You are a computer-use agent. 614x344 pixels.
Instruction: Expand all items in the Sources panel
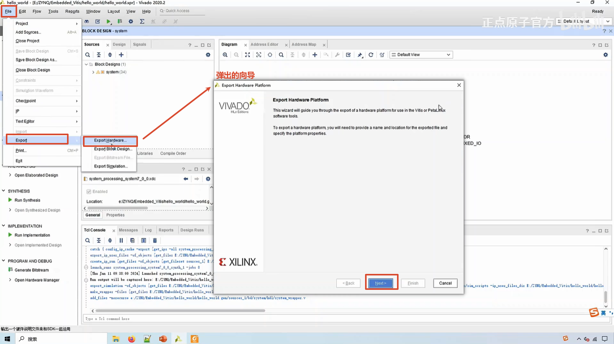coord(110,55)
